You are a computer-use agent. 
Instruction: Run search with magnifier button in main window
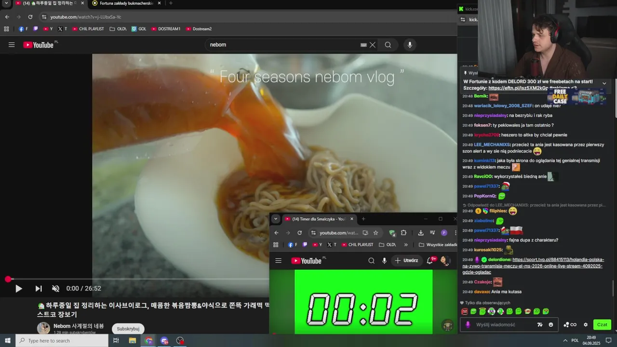coord(388,45)
